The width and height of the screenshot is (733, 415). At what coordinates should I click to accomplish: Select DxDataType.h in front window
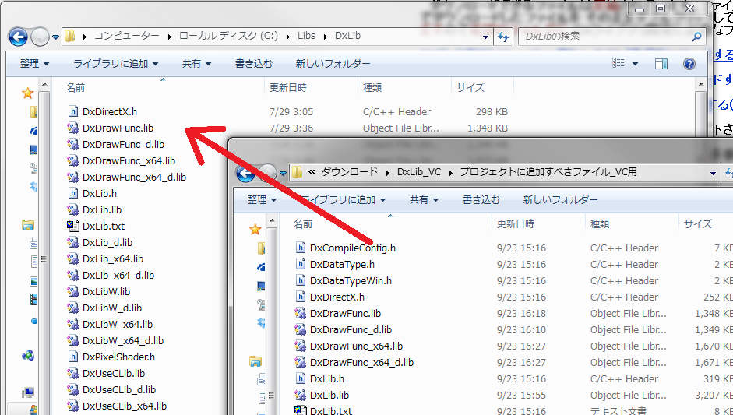click(342, 265)
